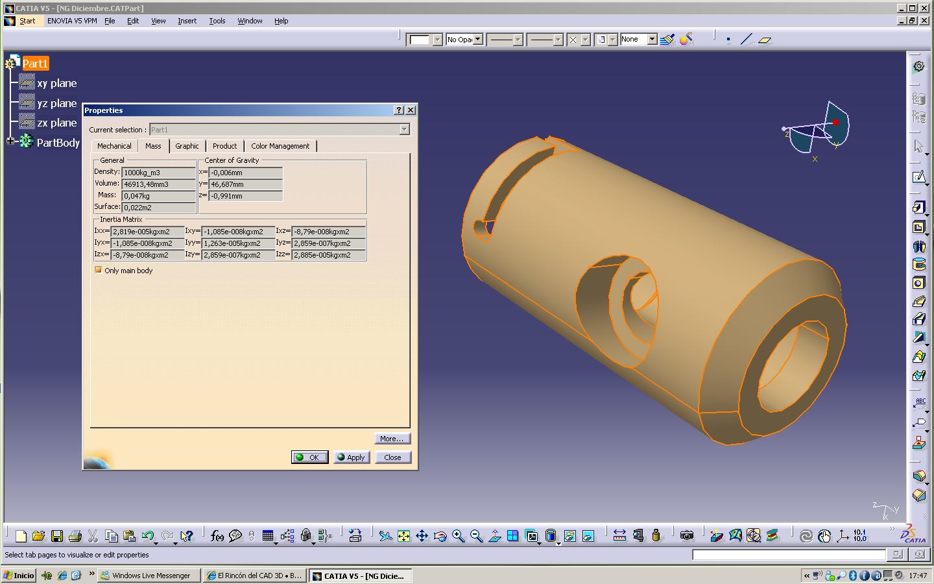Screen dimensions: 934x584
Task: Click the Fit All In icon
Action: [403, 536]
